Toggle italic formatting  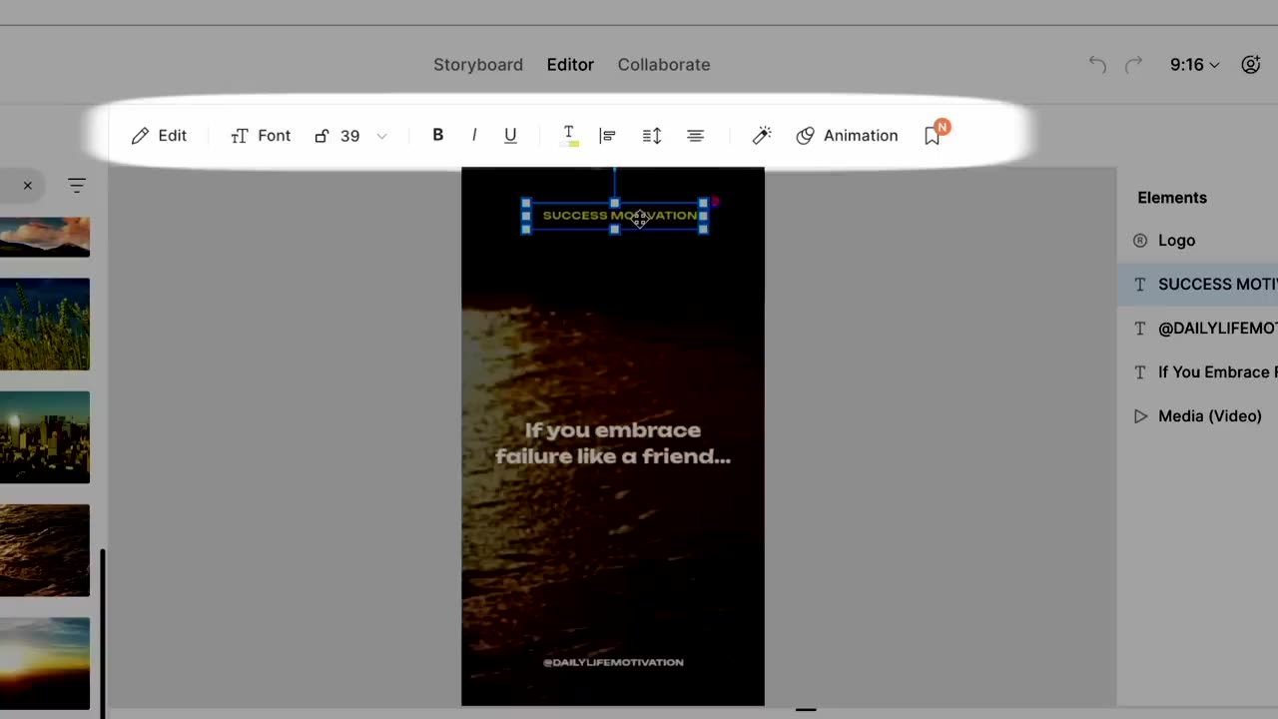coord(474,135)
